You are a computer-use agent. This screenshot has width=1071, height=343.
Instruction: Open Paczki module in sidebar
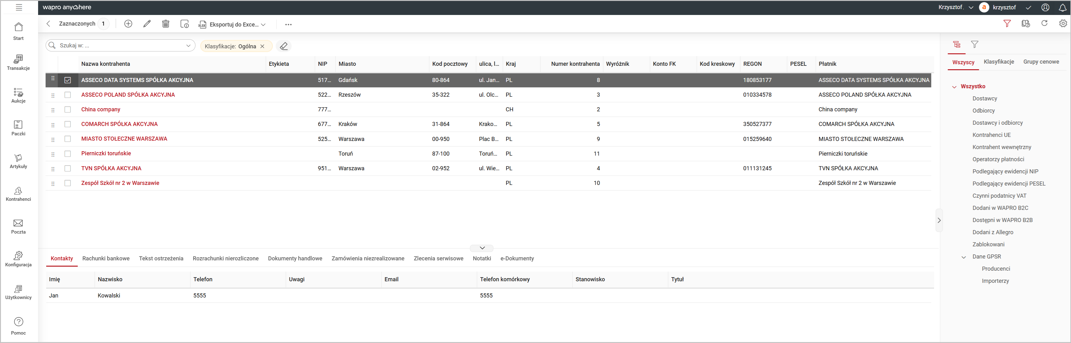click(x=18, y=128)
